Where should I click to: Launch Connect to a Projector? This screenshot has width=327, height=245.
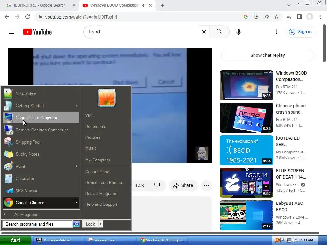tap(41, 118)
